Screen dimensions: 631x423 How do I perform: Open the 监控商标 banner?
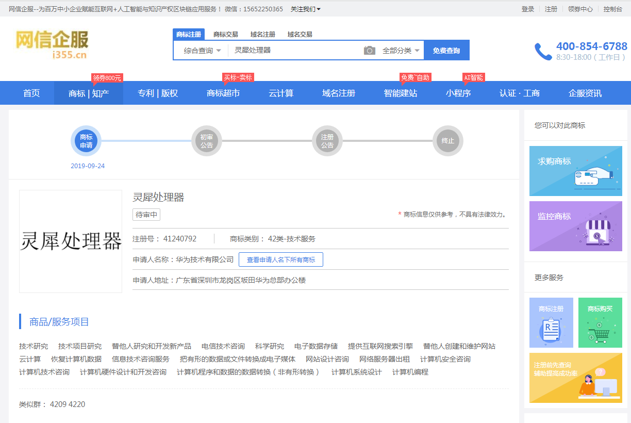click(x=576, y=226)
